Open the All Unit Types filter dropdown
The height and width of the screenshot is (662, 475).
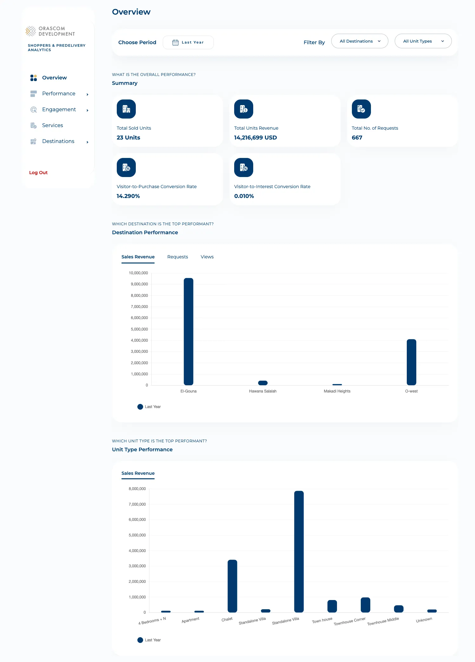coord(423,41)
